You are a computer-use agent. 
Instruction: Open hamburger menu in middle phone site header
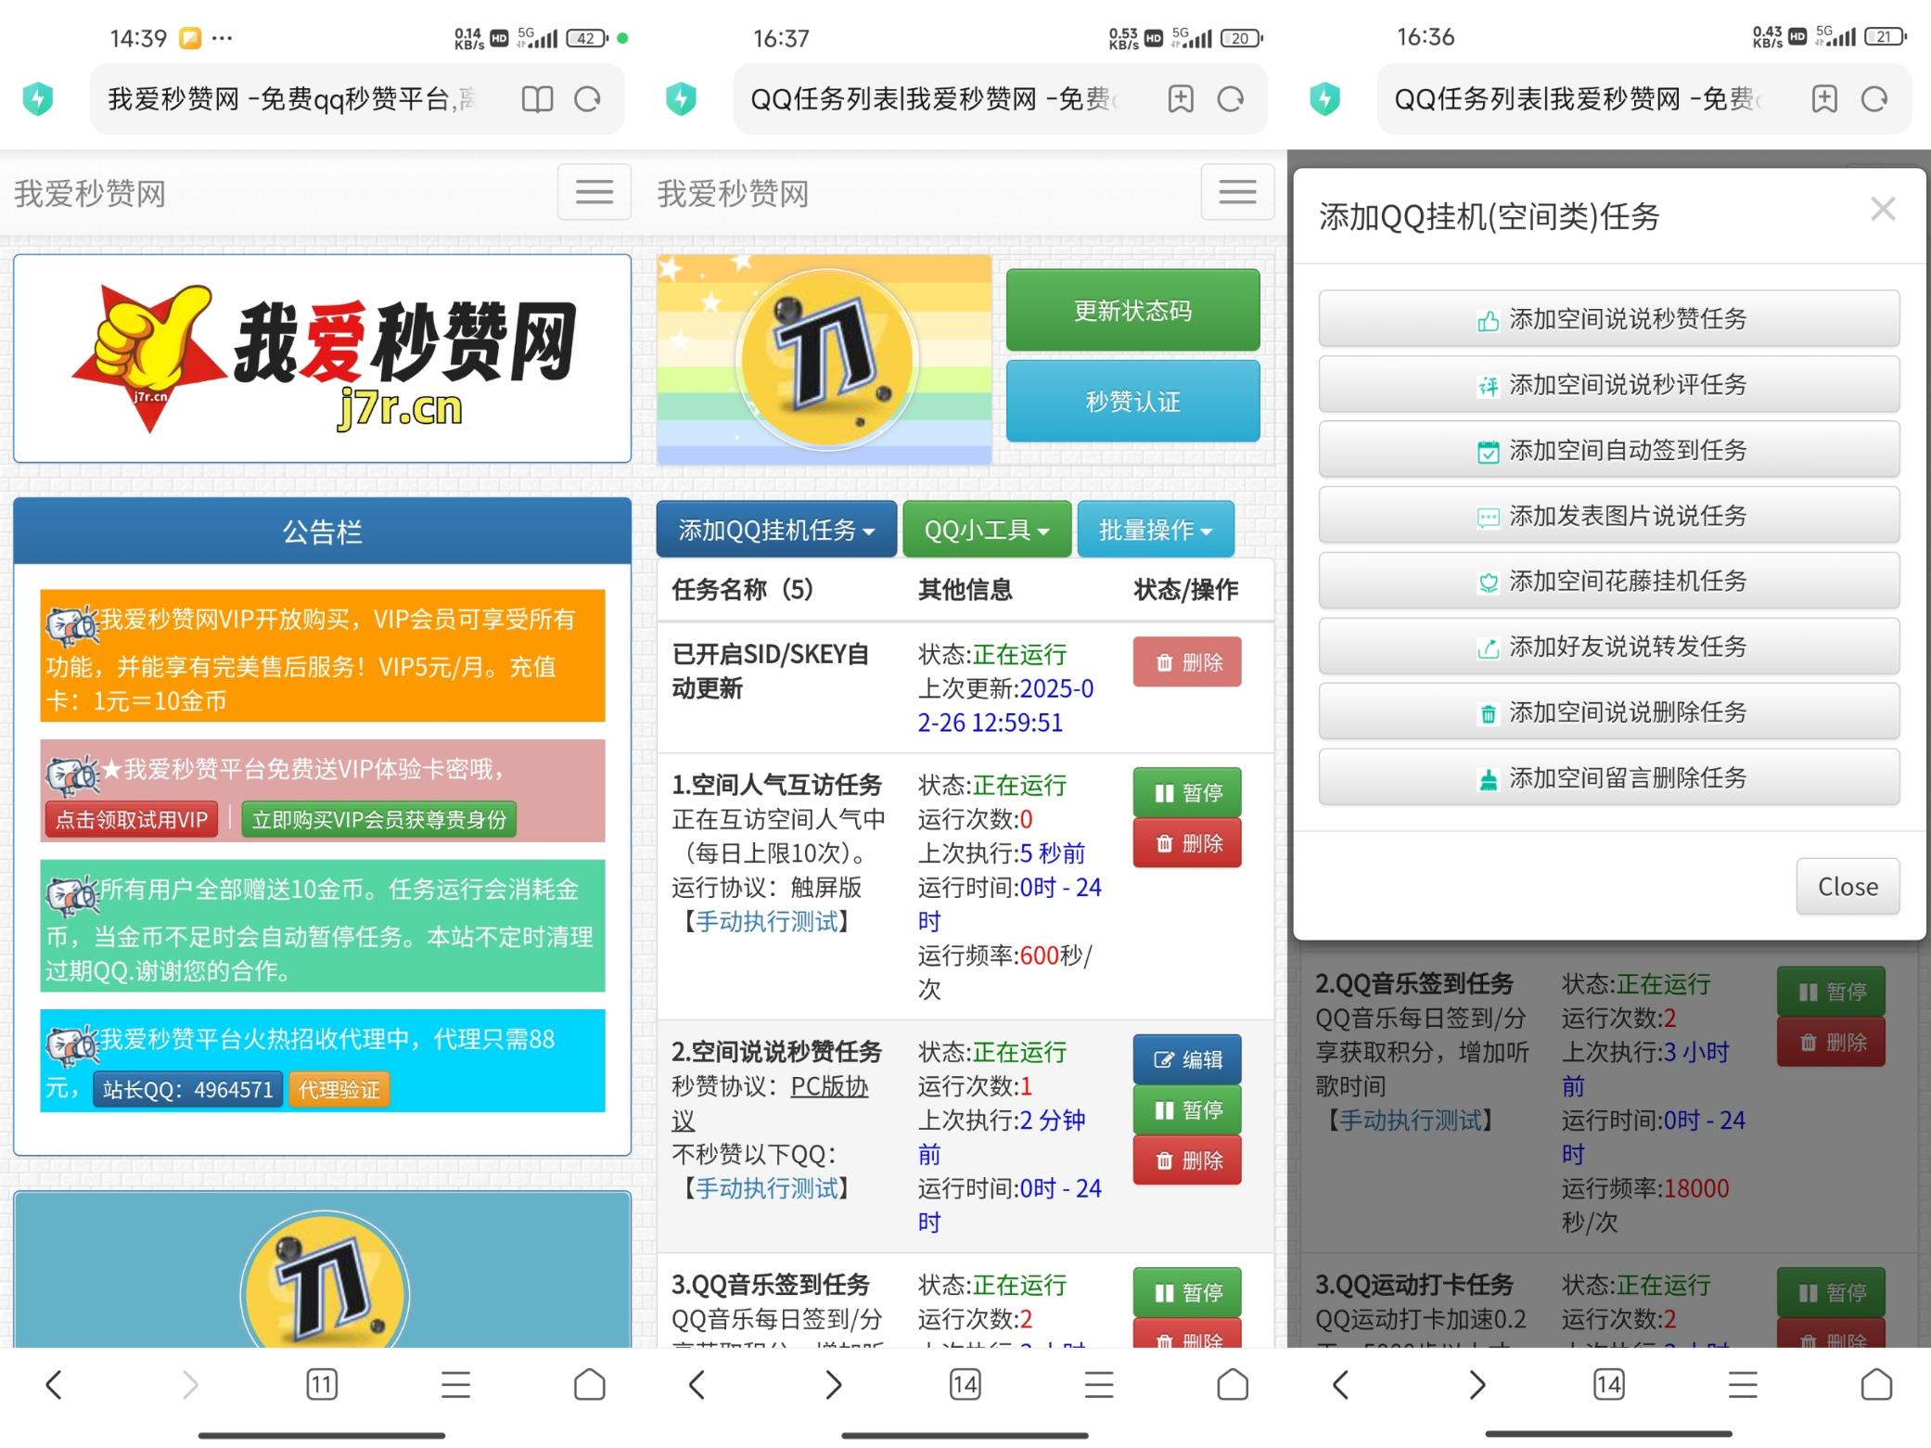click(x=1238, y=192)
